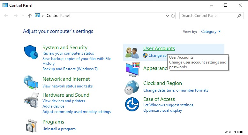
Task: Click the Control Panel icon in address bar
Action: pos(37,16)
